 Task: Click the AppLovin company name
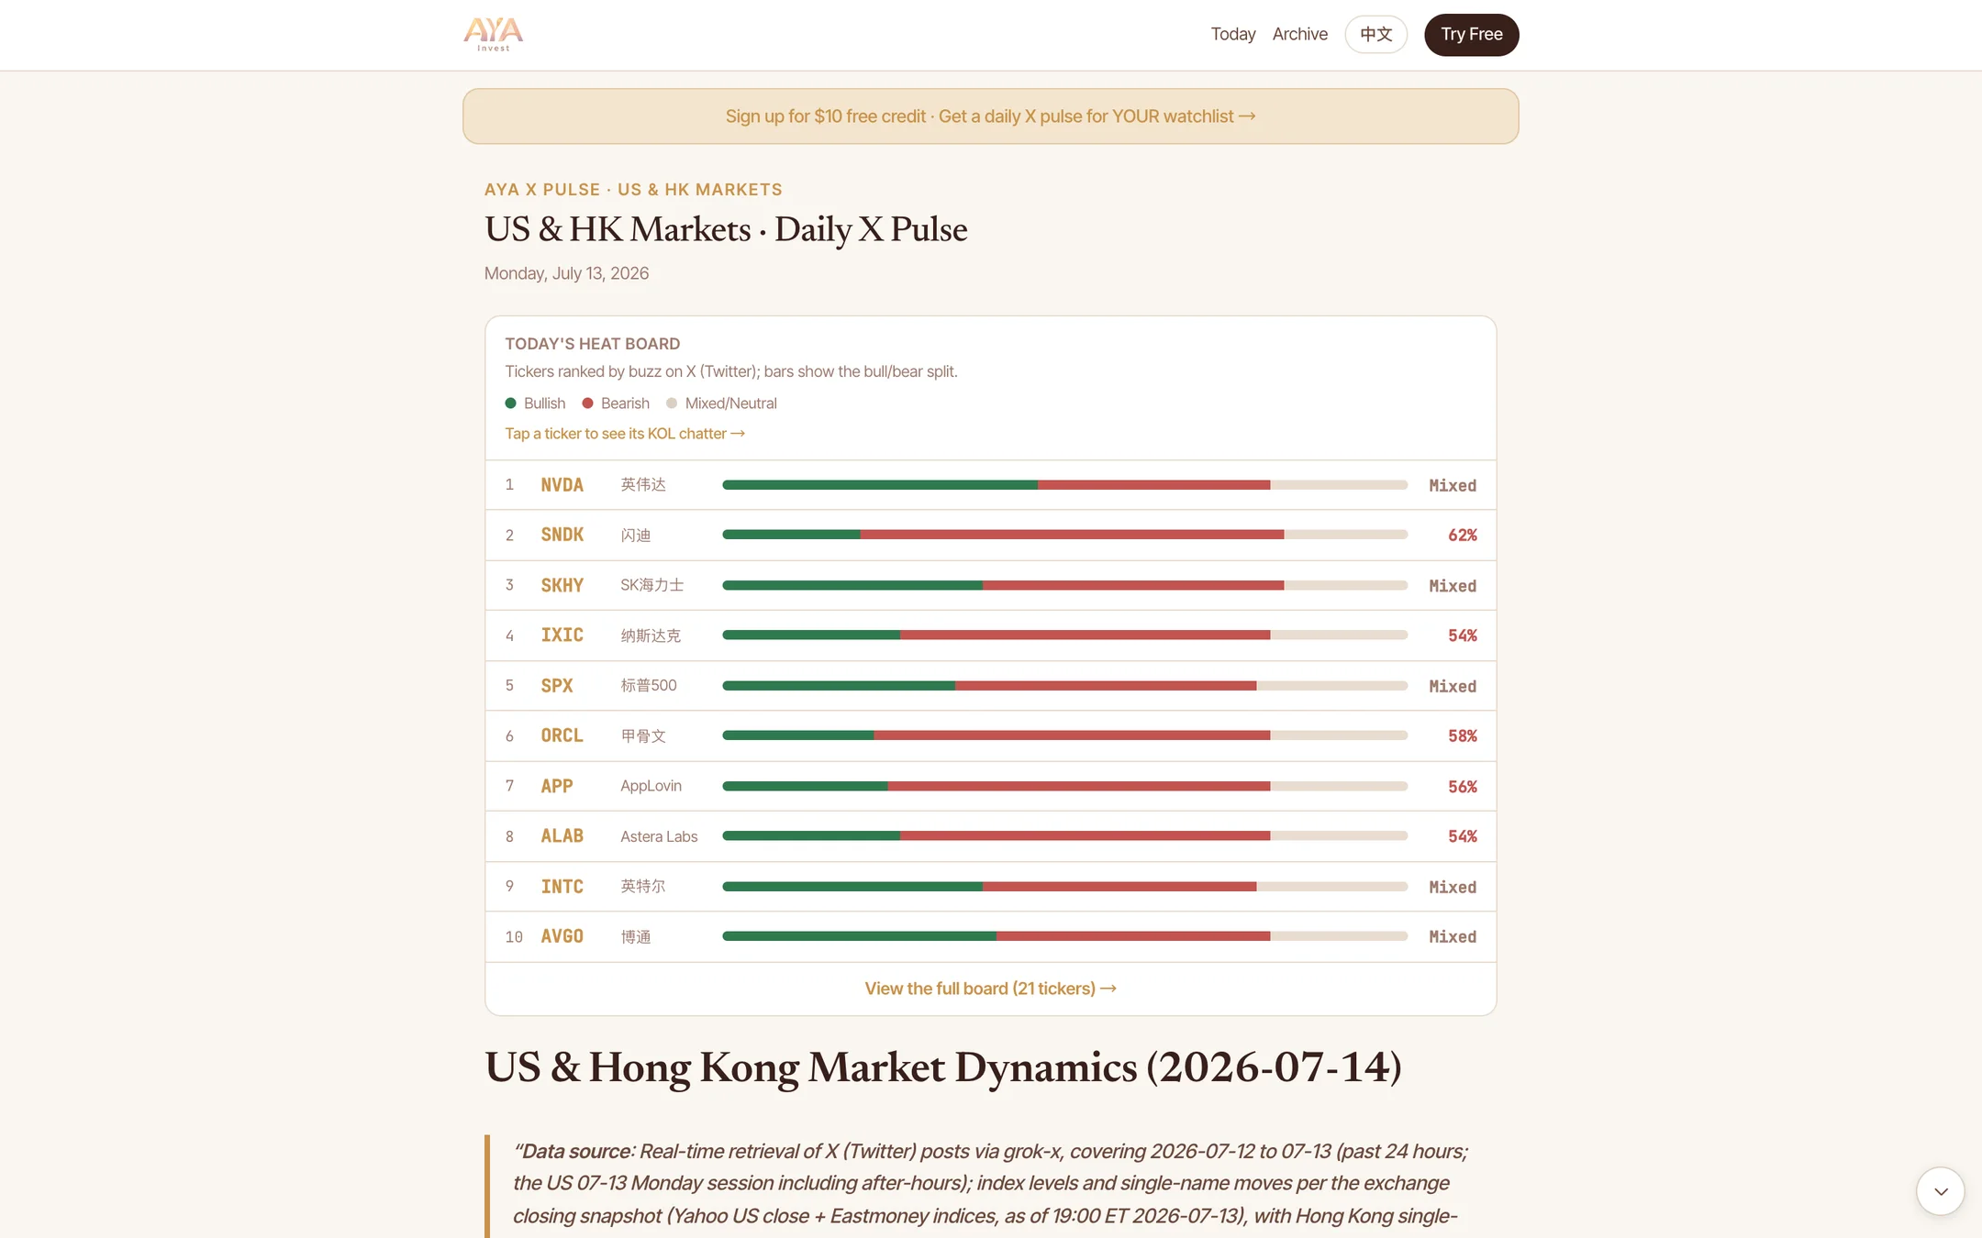pyautogui.click(x=651, y=786)
